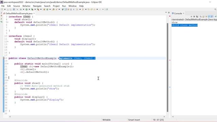Screen dimensions: 217x122
Task: Click the New Java Package toolbar icon
Action: [x=44, y=9]
